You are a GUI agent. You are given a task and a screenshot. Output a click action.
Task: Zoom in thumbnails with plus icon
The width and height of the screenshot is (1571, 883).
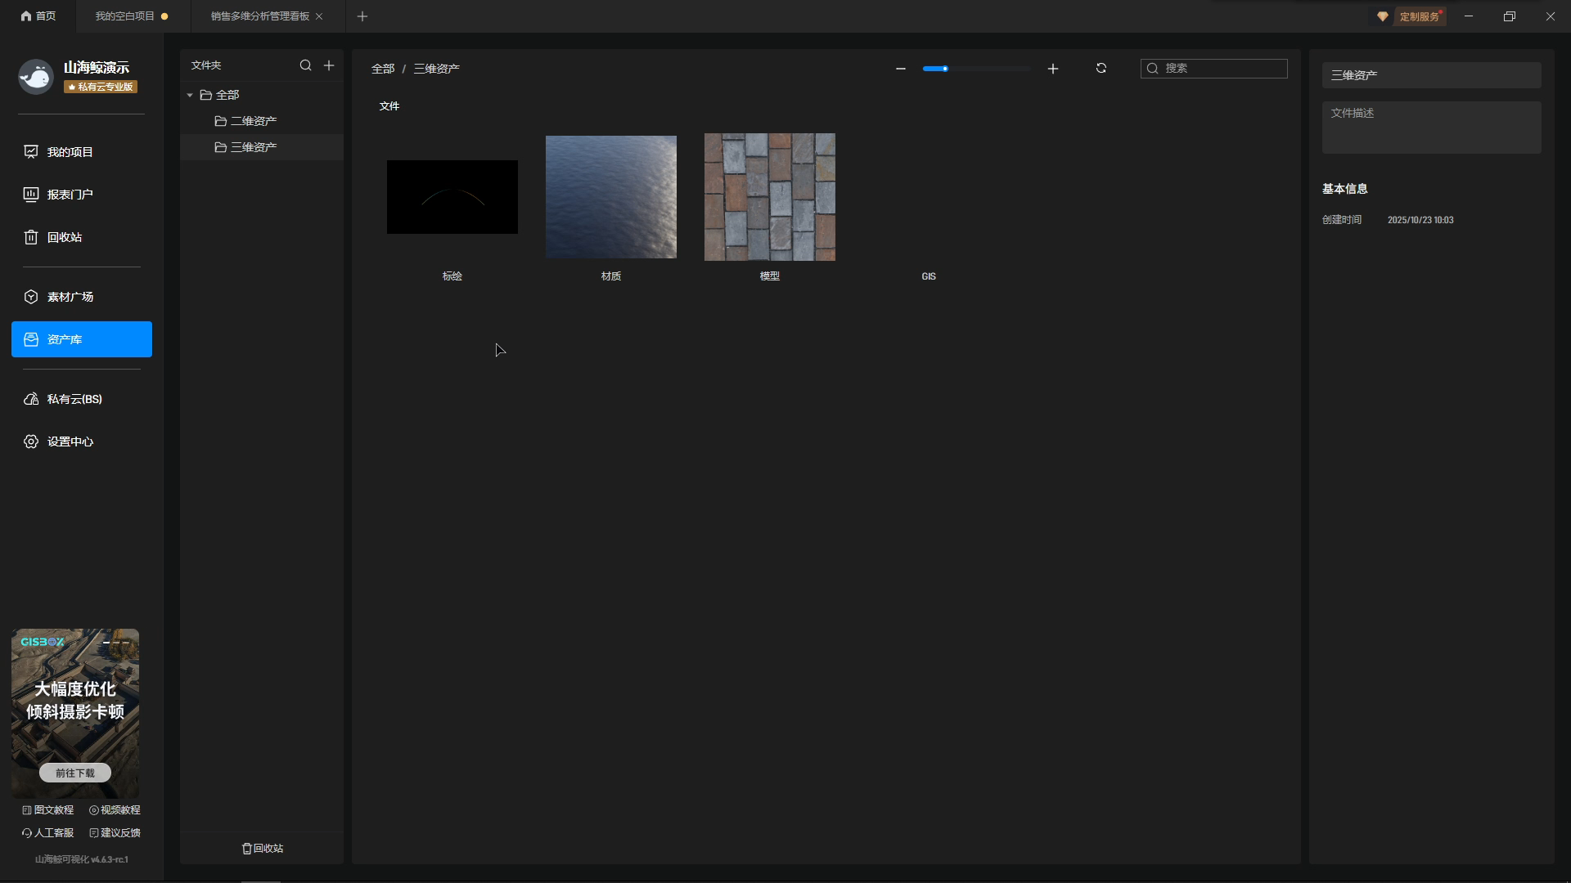1053,69
